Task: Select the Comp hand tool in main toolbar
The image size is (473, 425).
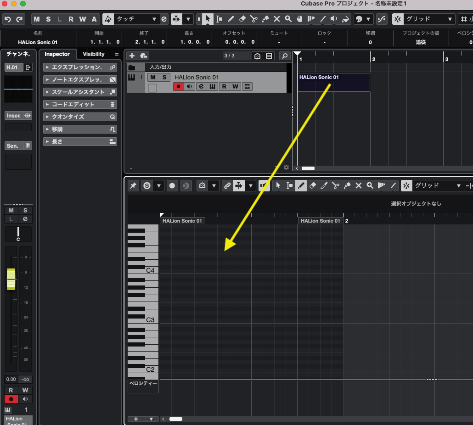Action: point(299,19)
